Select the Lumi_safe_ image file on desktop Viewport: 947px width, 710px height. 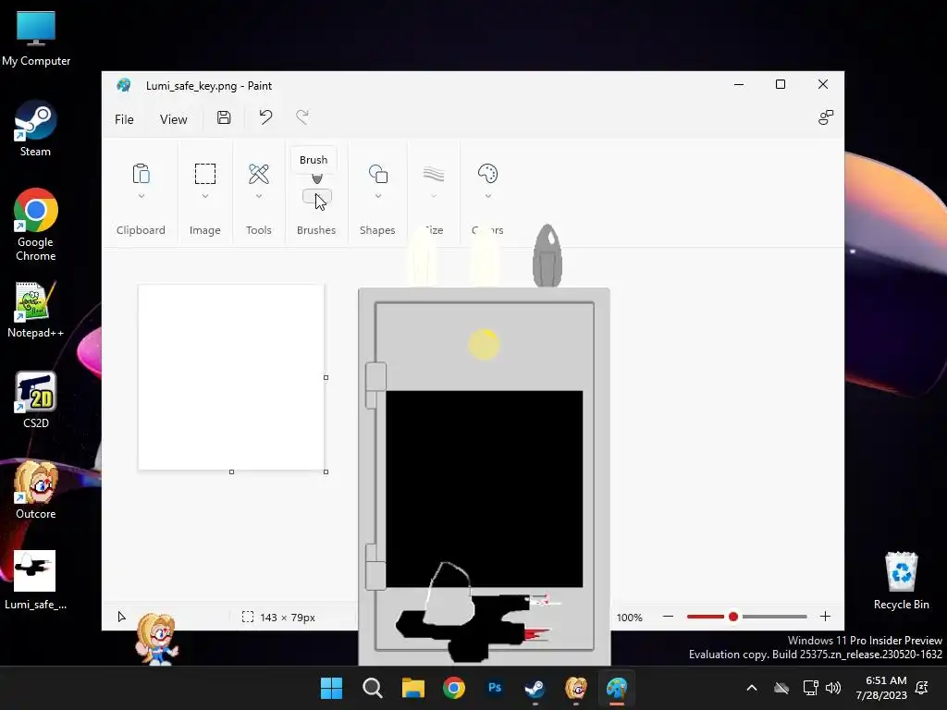(x=35, y=581)
